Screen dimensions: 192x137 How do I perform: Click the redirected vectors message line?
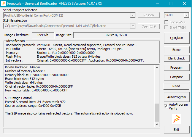point(69,113)
